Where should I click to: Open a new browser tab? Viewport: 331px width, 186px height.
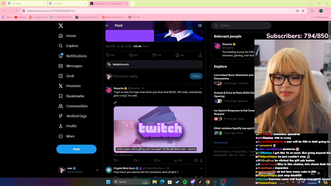pyautogui.click(x=132, y=4)
